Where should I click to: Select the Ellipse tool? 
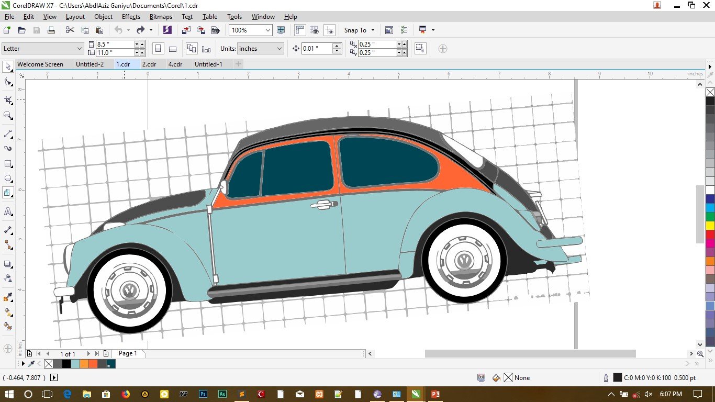point(8,178)
